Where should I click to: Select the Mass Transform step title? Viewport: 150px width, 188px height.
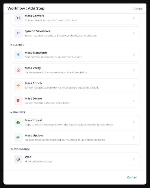click(x=36, y=53)
